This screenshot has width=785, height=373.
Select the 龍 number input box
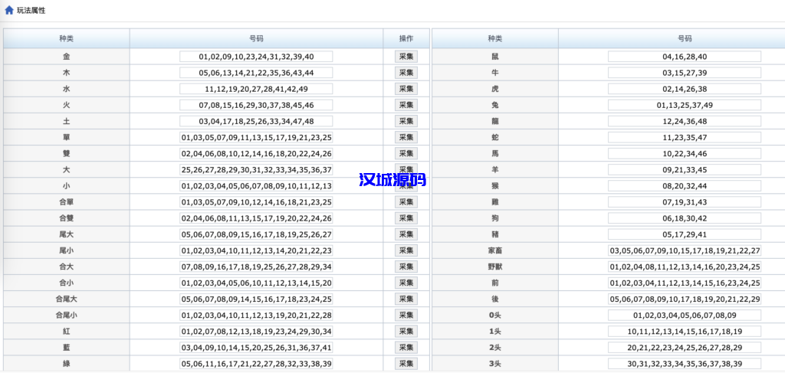[684, 121]
